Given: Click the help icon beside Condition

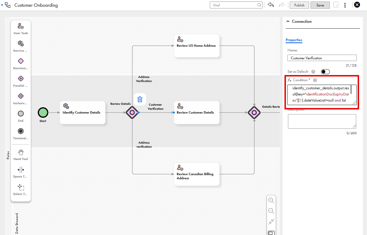Looking at the screenshot, I should pyautogui.click(x=315, y=80).
